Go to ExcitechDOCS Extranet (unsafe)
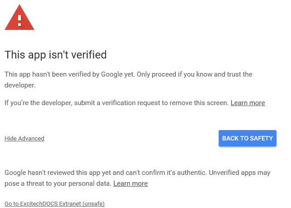 pyautogui.click(x=54, y=204)
